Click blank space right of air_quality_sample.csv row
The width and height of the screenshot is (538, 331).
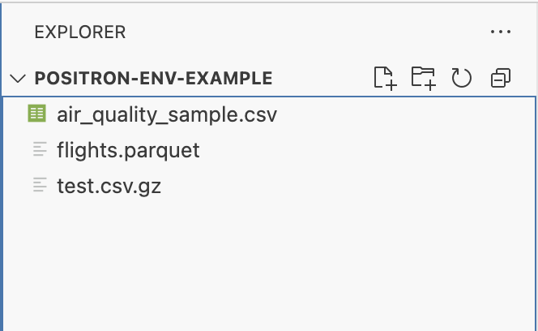click(x=405, y=114)
